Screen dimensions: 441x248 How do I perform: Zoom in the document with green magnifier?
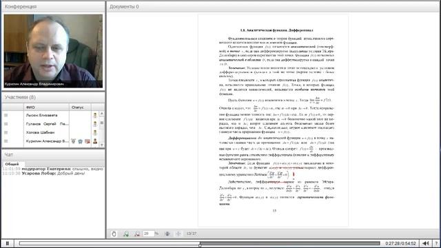(x=126, y=234)
